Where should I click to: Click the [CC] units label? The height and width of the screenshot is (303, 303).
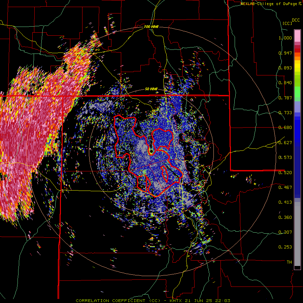tap(287, 23)
